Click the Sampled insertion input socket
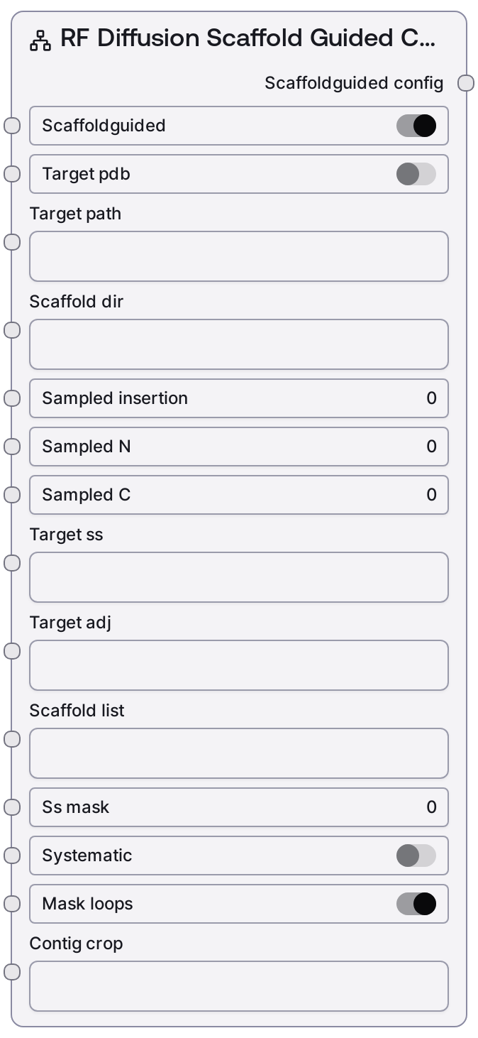The height and width of the screenshot is (1038, 478). pos(12,398)
